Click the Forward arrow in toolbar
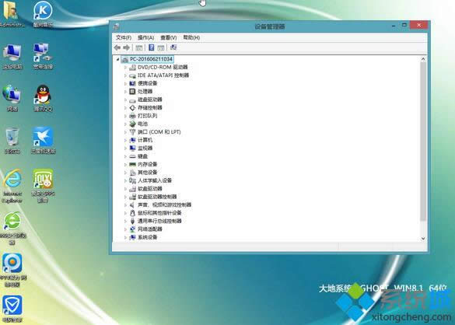This screenshot has height=325, width=455. [x=126, y=47]
